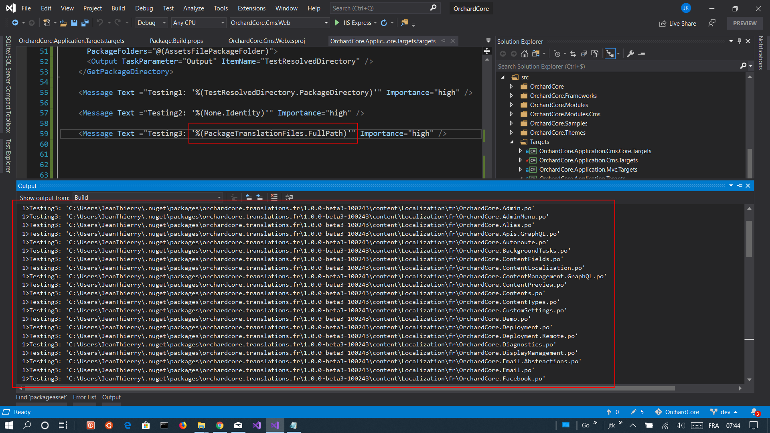Expand the OrchardCore.Frameworks project node

click(512, 95)
